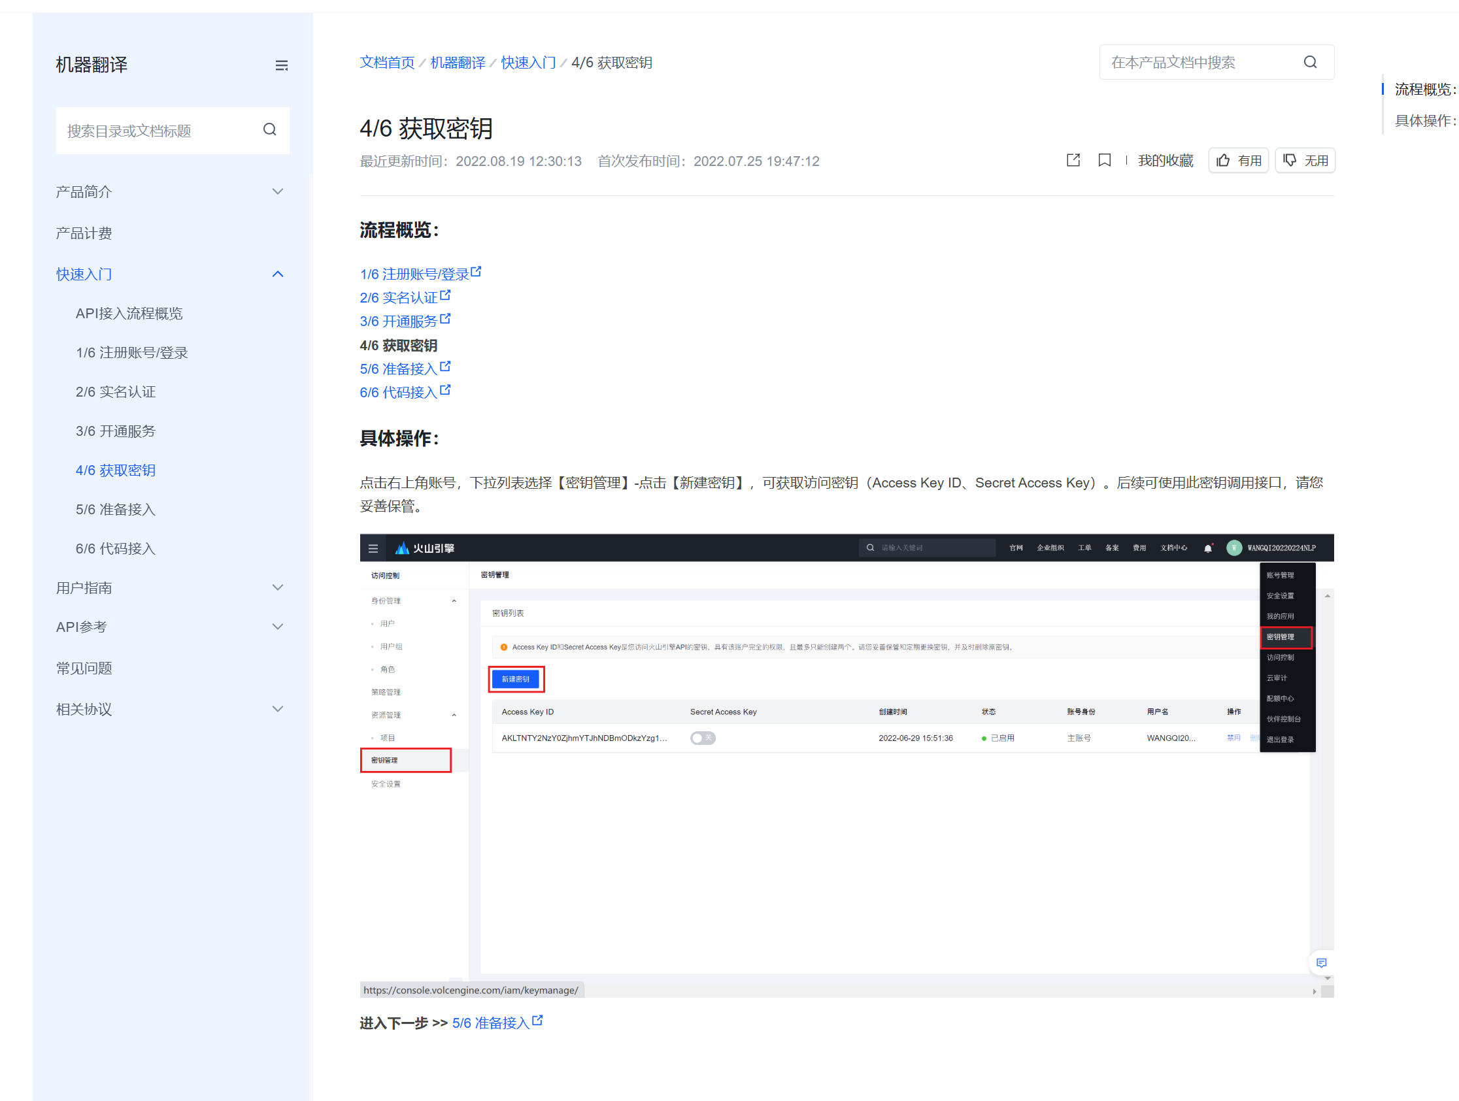Click the sidebar search magnifier icon
Viewport: 1459px width, 1101px height.
point(269,130)
